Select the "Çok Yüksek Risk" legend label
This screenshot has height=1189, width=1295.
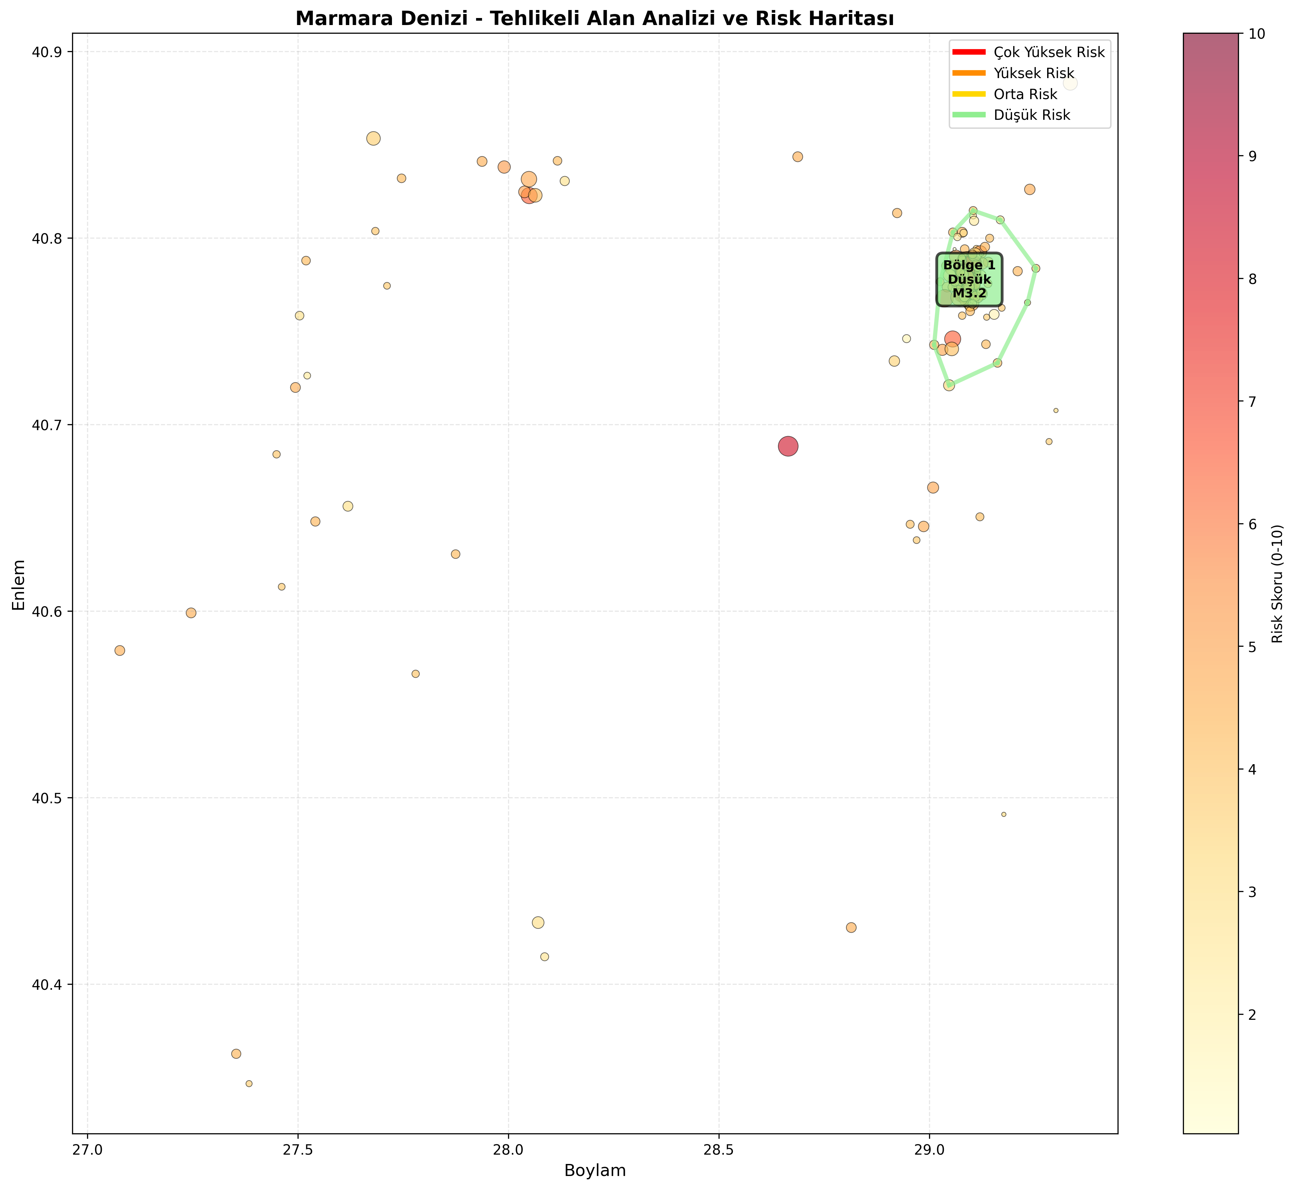pos(1049,52)
